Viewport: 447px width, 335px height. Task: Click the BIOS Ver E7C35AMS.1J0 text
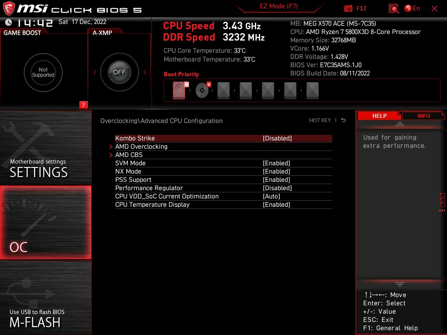point(326,65)
